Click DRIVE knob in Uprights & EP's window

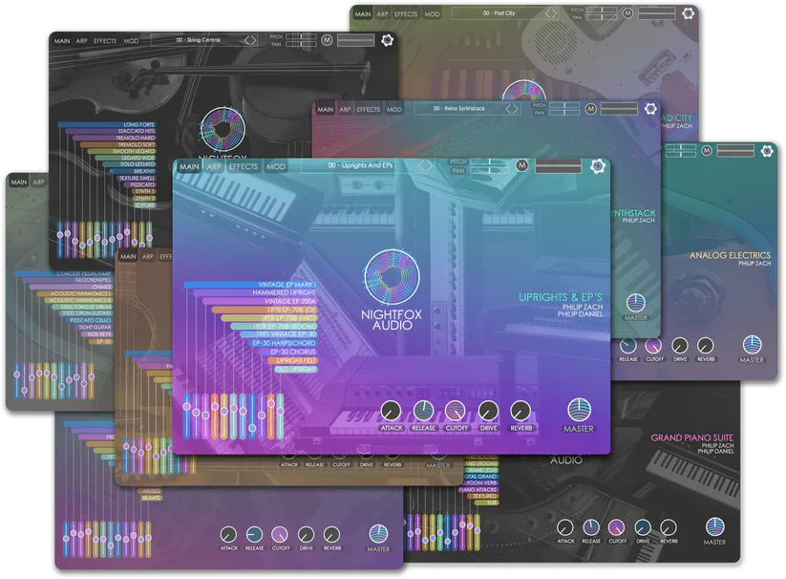pos(488,411)
